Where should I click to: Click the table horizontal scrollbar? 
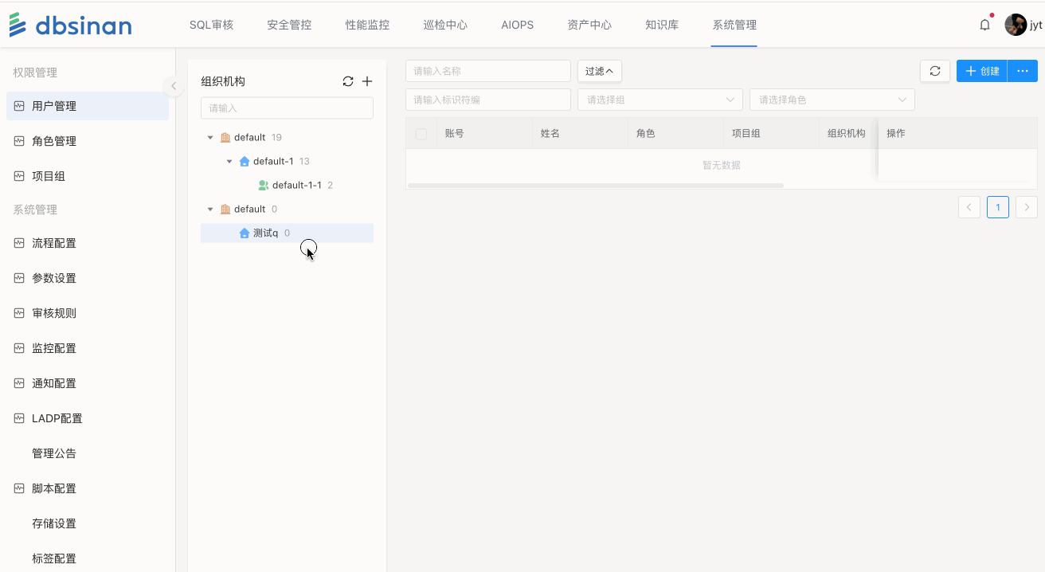coord(595,186)
